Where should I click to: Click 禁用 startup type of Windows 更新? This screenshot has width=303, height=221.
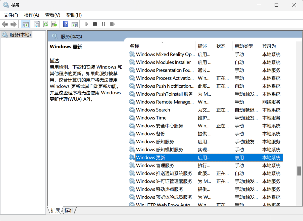click(239, 158)
